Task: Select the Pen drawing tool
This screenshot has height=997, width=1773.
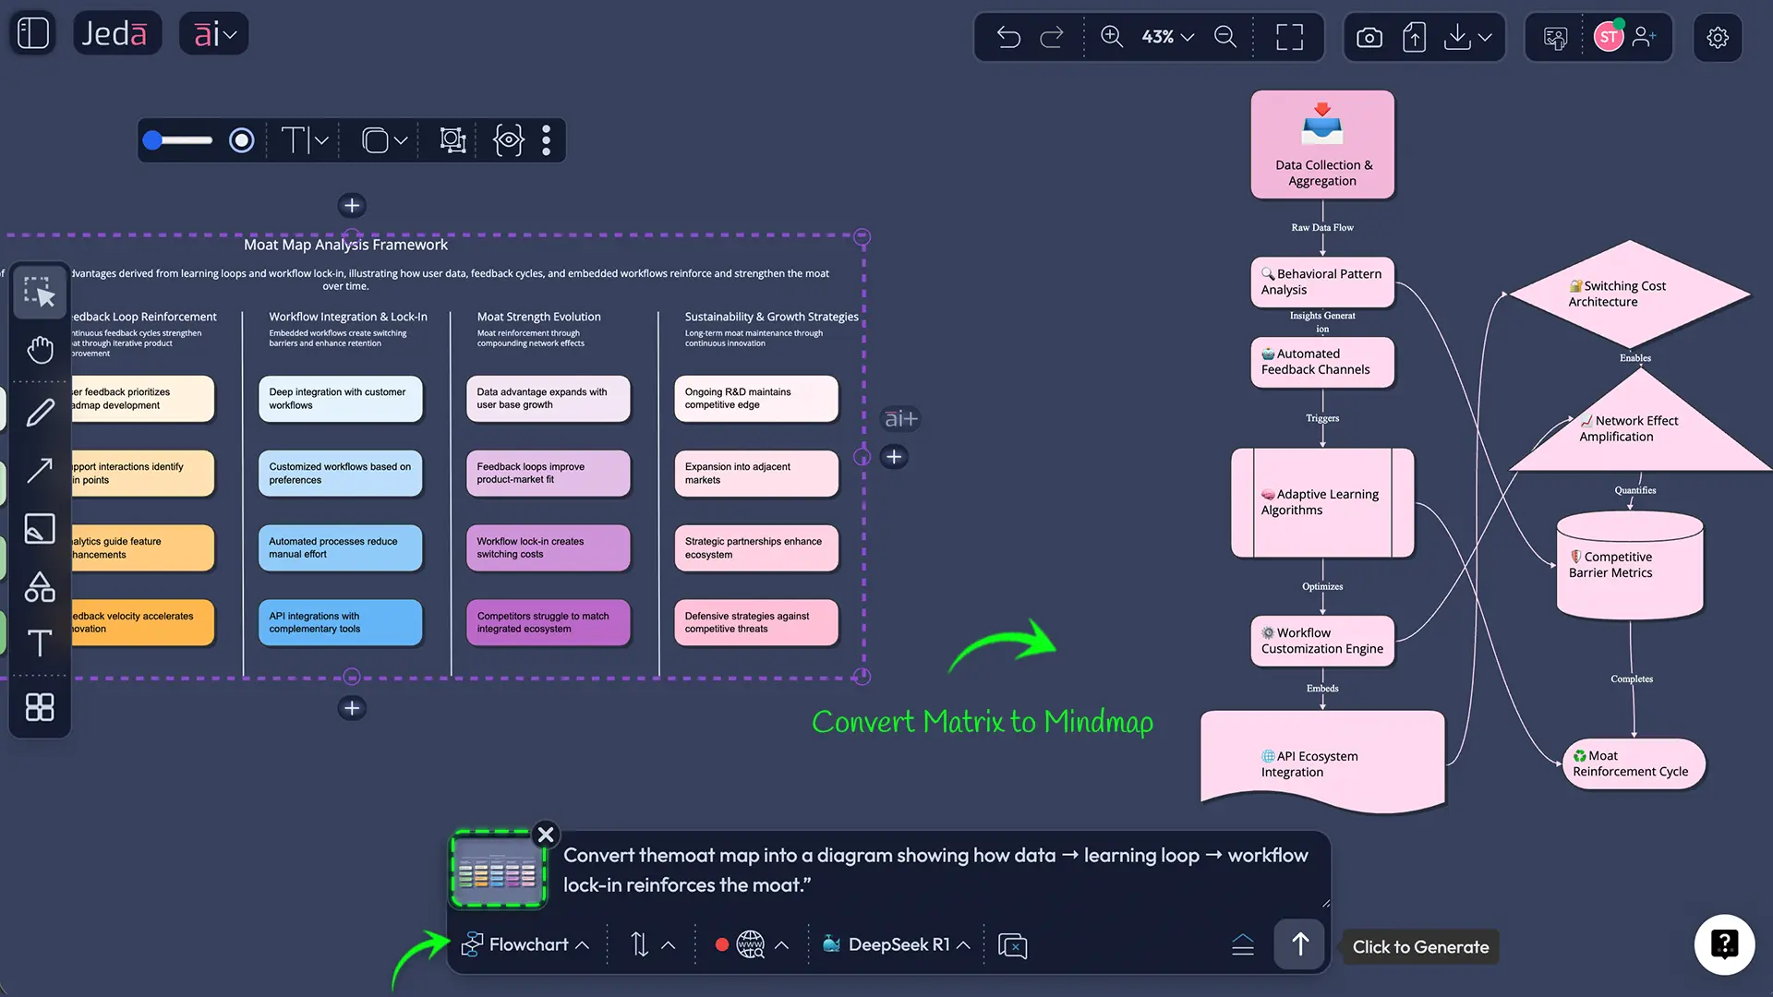Action: (x=40, y=413)
